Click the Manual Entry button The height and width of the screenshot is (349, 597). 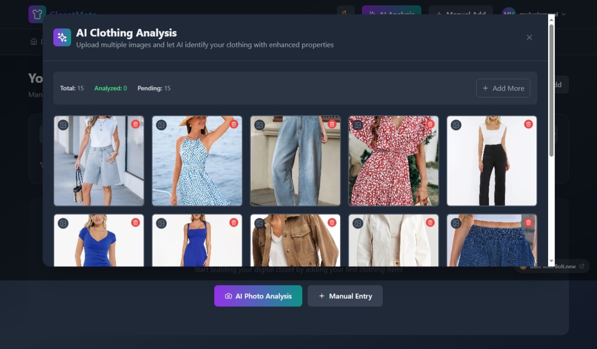coord(345,296)
